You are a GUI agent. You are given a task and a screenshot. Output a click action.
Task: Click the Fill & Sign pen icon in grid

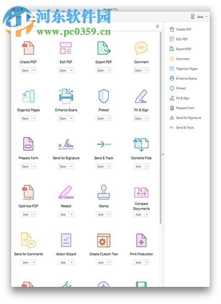tap(141, 96)
